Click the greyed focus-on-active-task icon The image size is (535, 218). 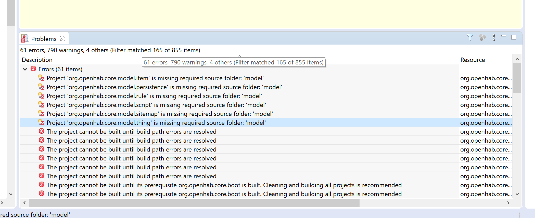pyautogui.click(x=482, y=37)
